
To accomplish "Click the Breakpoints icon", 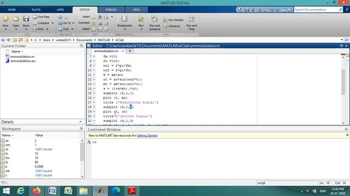I will (124, 19).
